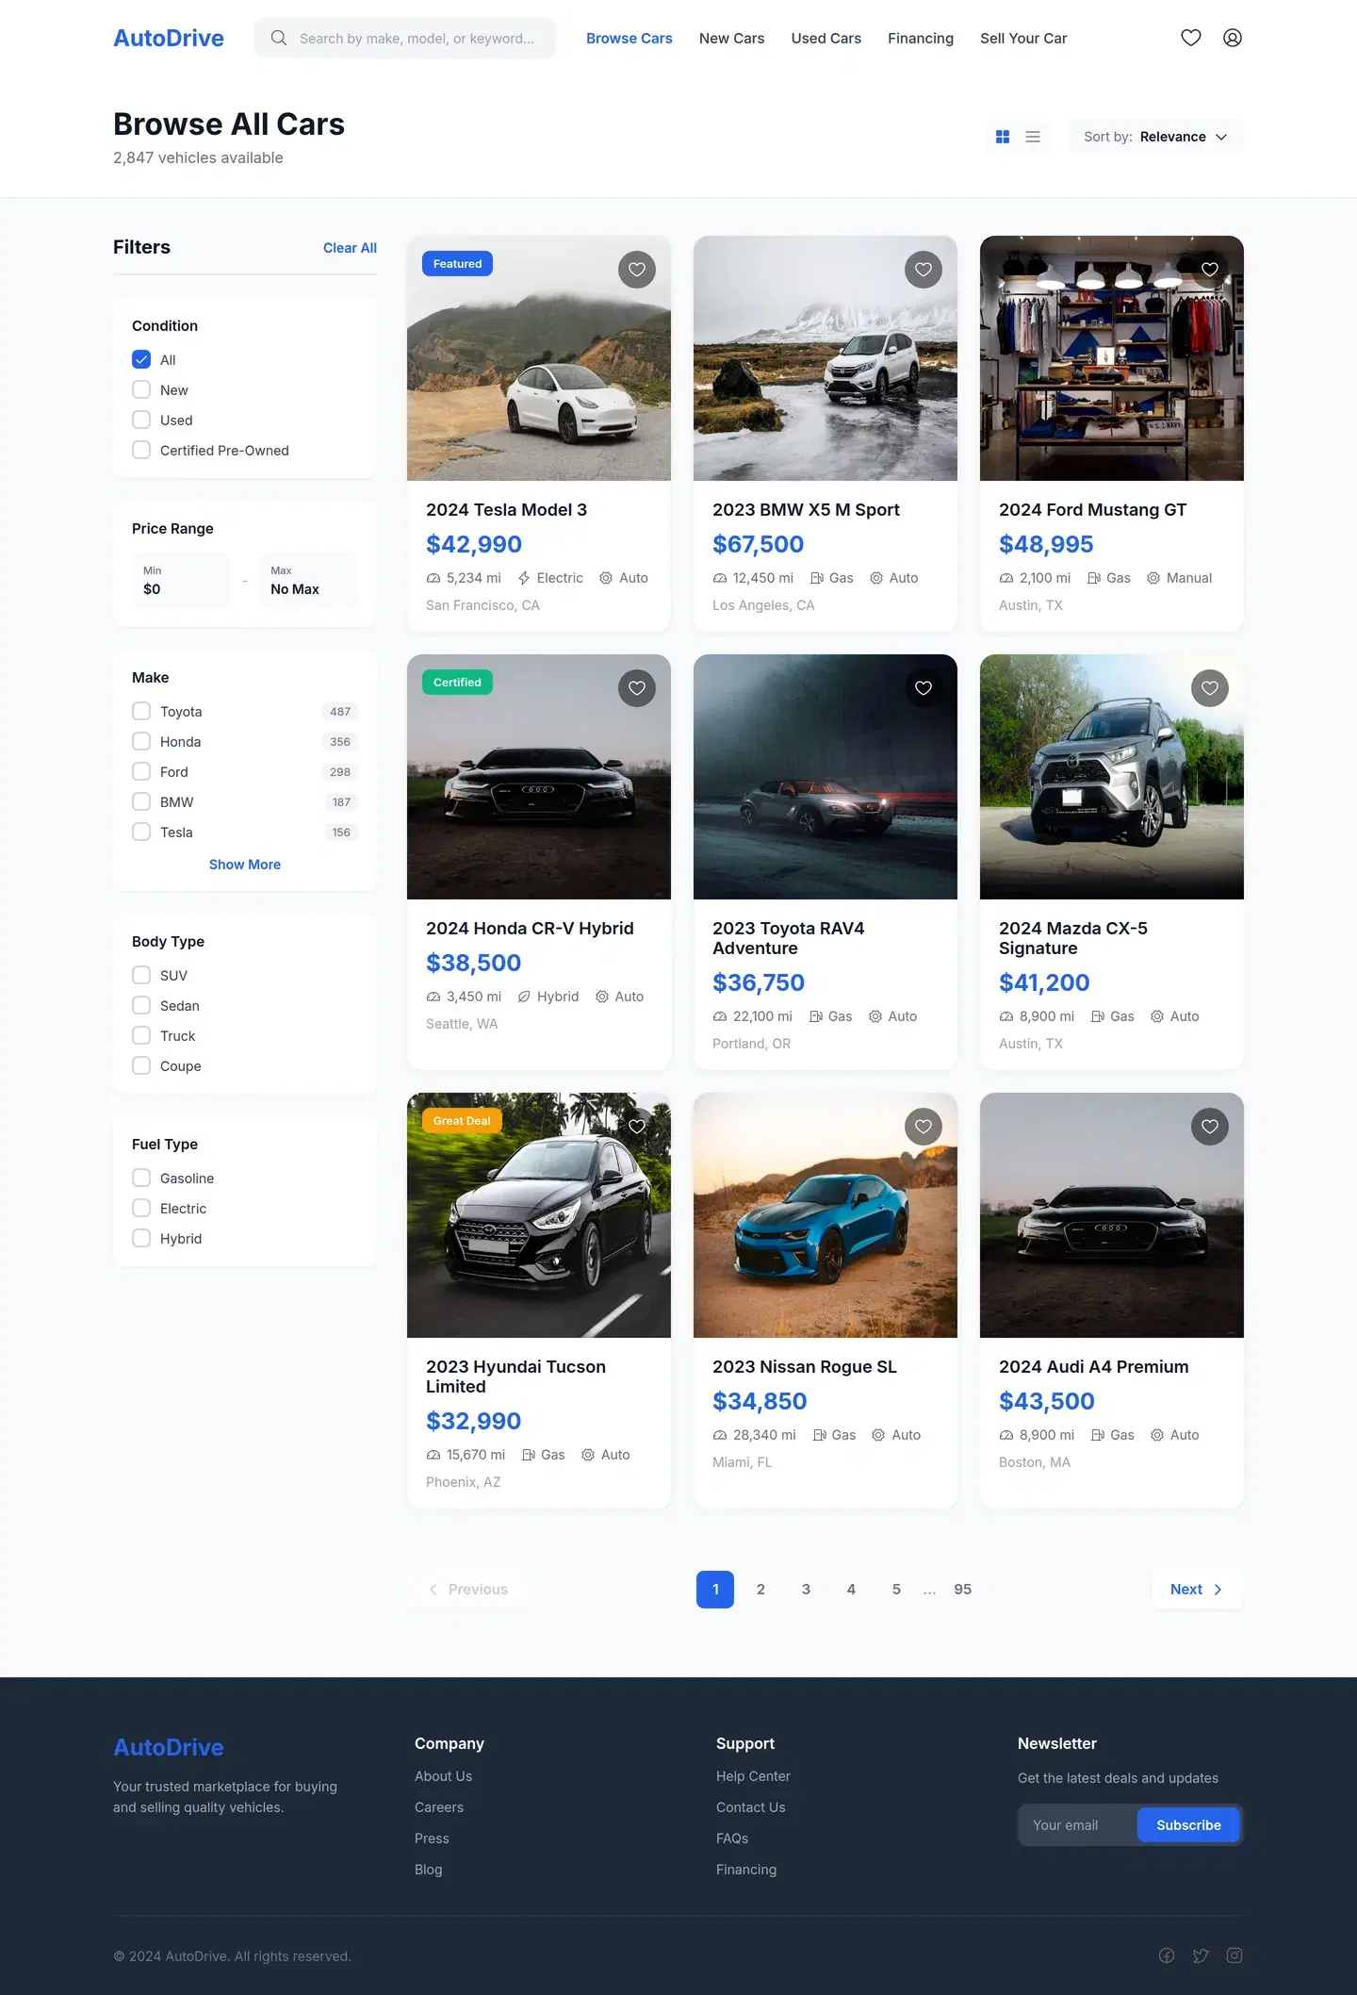Open the favorites heart icon in header
This screenshot has height=1995, width=1357.
[x=1191, y=38]
